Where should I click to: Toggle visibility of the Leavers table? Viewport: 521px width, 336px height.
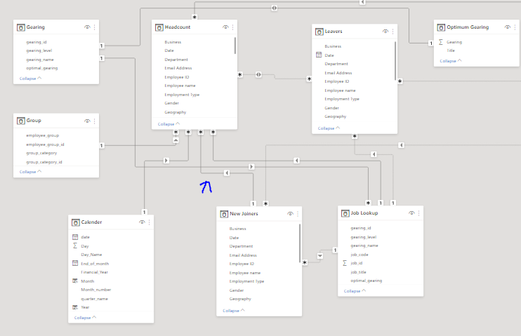[385, 32]
